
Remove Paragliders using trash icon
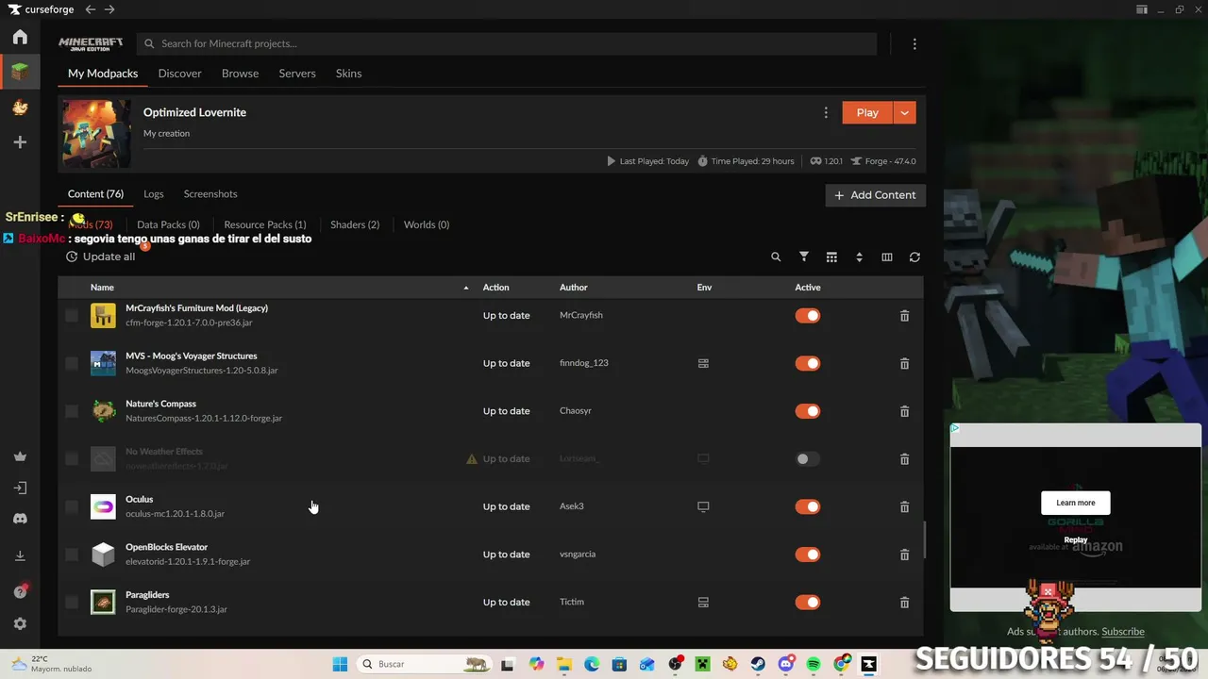(x=904, y=603)
